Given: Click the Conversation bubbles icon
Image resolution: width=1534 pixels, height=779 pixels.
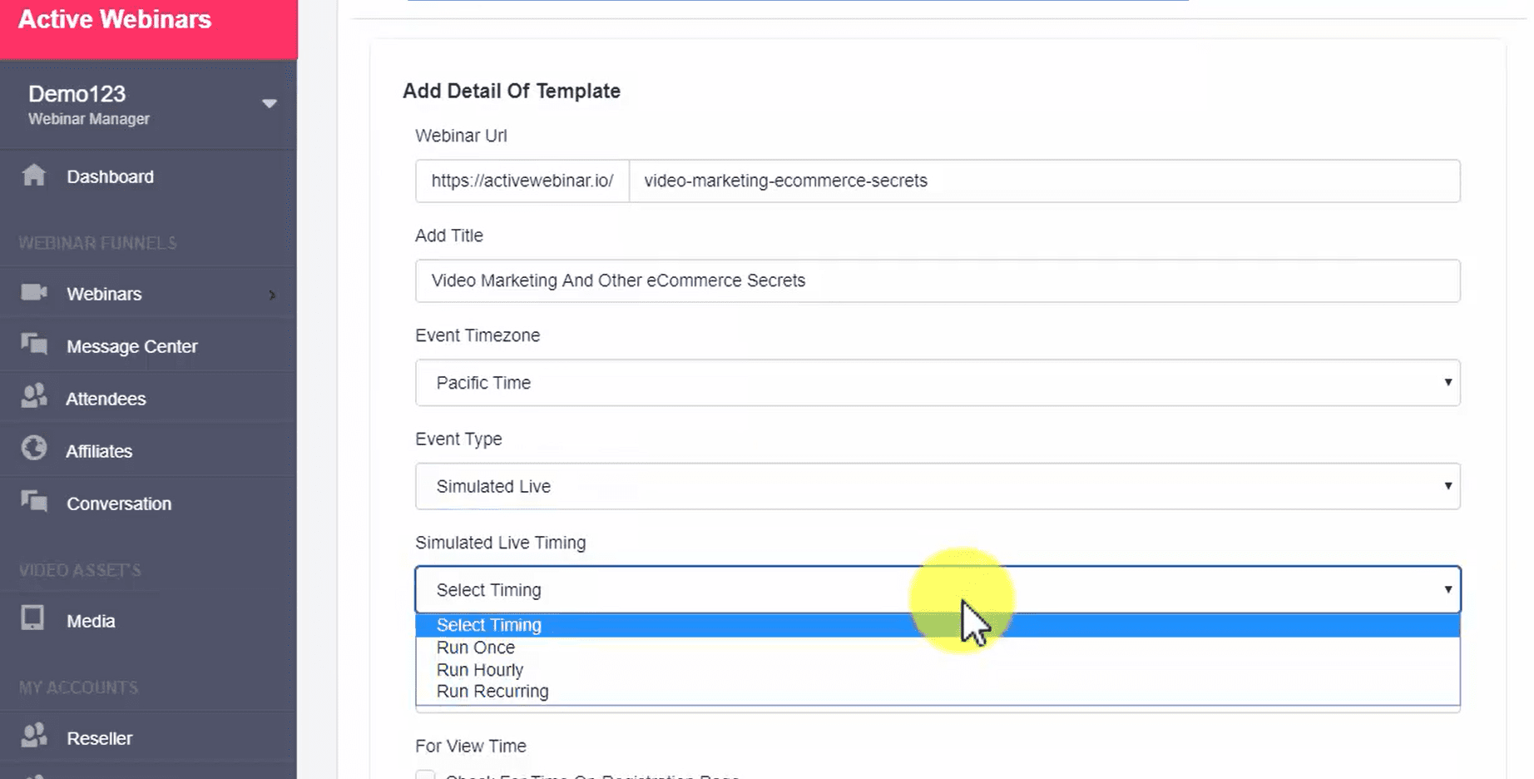Looking at the screenshot, I should click(x=34, y=501).
